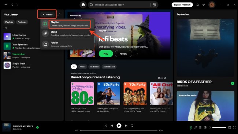The width and height of the screenshot is (238, 134).
Task: Open All Out 70s playlist card
Action: pos(161,97)
